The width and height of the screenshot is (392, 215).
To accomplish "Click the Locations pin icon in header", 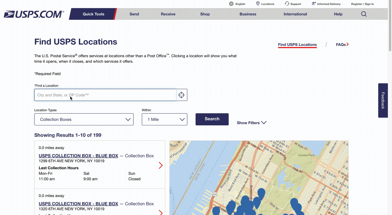I will [258, 4].
